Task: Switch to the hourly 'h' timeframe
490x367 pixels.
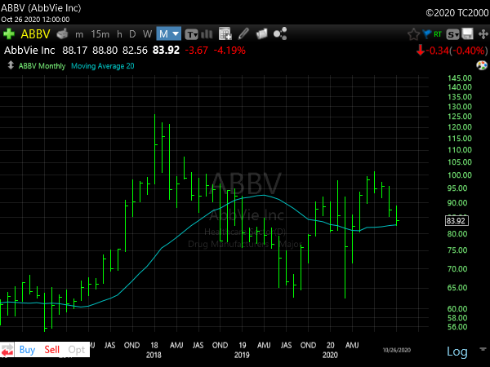Action: tap(119, 33)
